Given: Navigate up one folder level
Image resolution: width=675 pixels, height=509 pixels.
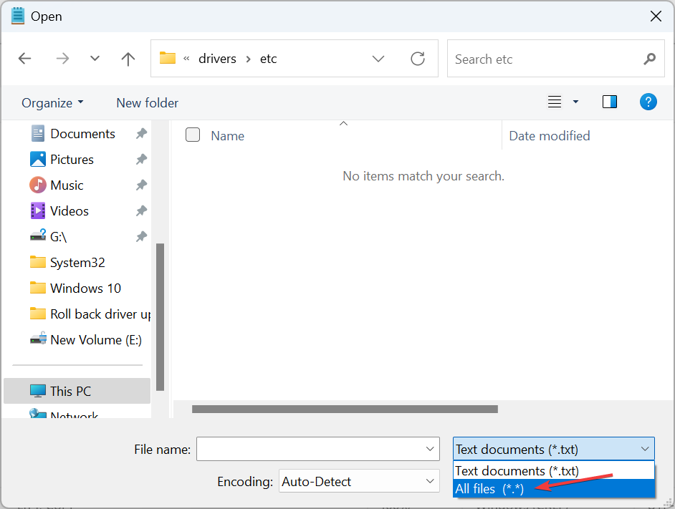Looking at the screenshot, I should (128, 59).
